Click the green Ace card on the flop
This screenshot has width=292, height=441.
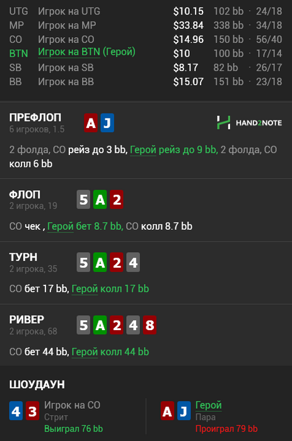pyautogui.click(x=100, y=200)
